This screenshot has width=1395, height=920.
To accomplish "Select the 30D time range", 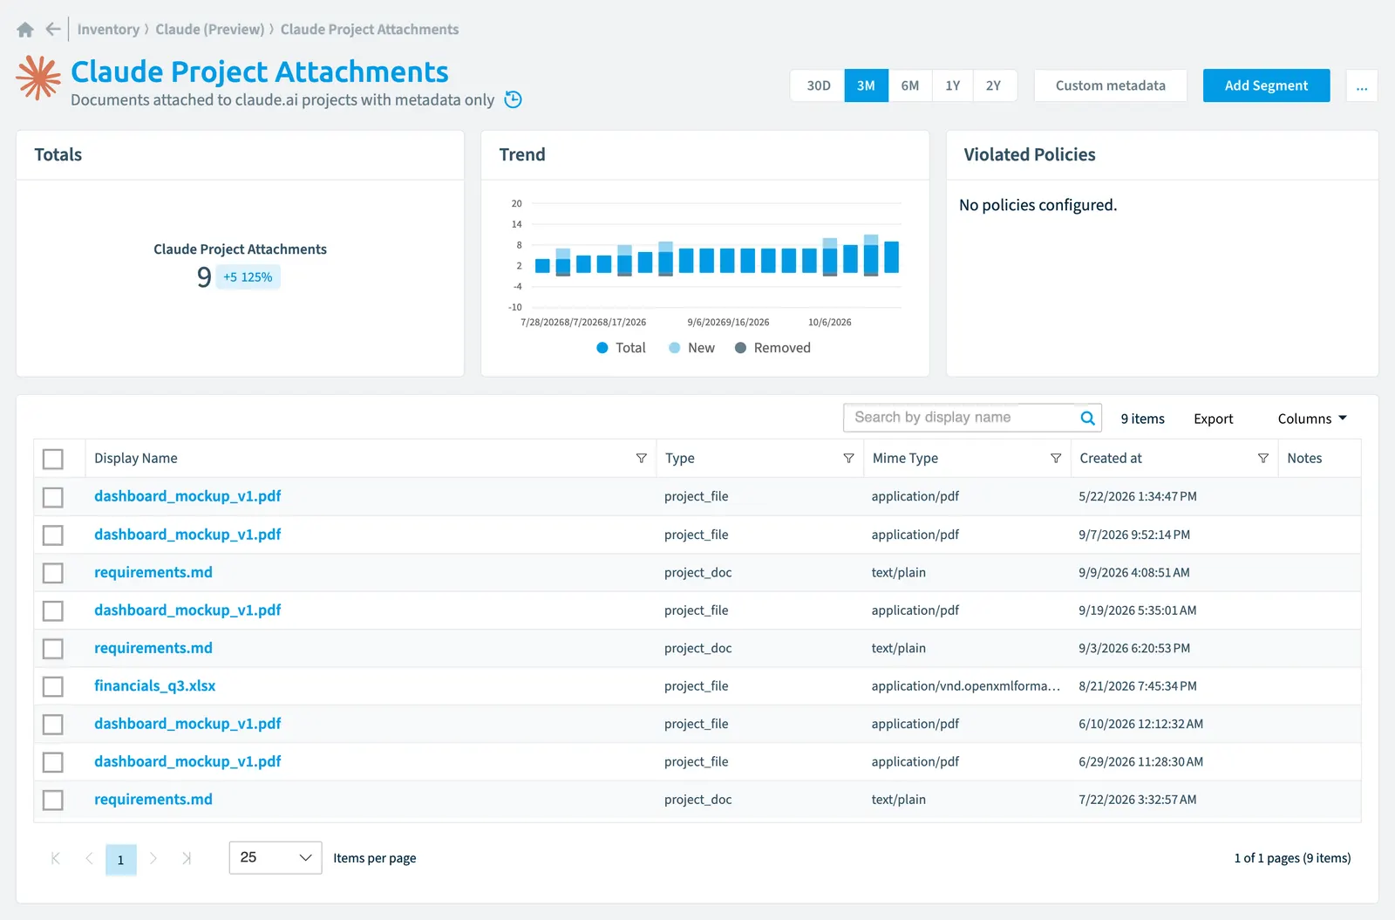I will (818, 85).
